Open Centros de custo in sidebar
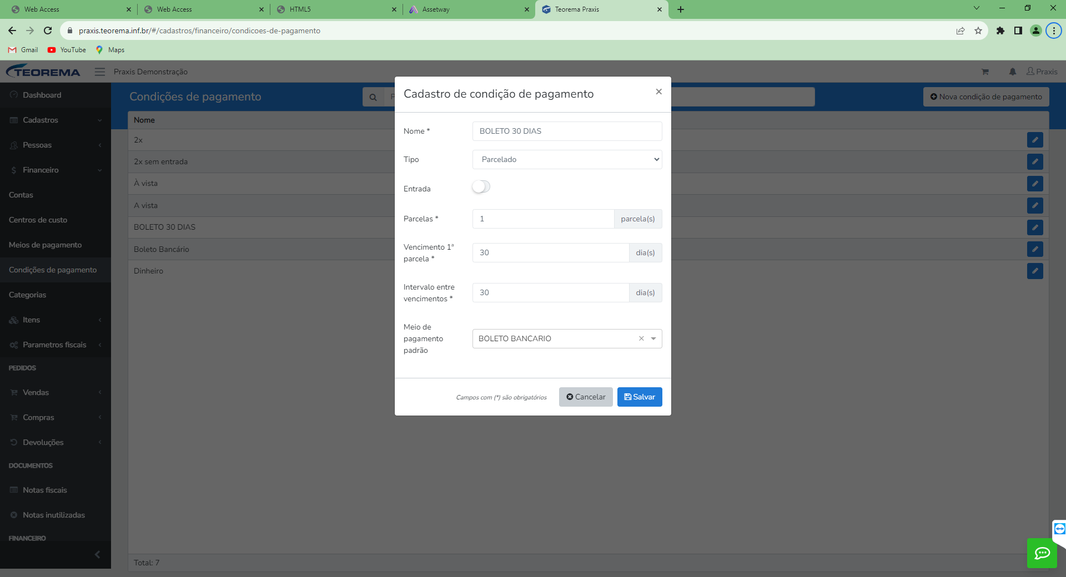Viewport: 1066px width, 577px height. tap(56, 220)
